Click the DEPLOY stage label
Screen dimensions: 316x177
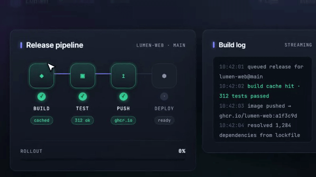coord(164,109)
